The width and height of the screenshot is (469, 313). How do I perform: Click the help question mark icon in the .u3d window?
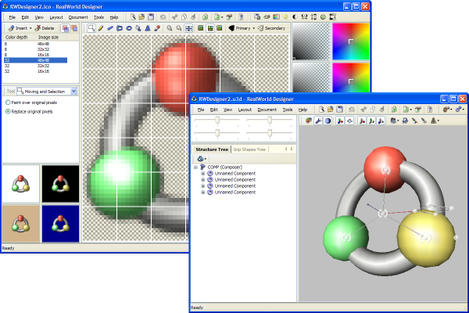pyautogui.click(x=430, y=110)
